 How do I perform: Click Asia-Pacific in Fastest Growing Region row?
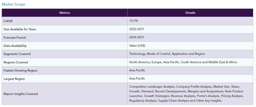coord(137,70)
